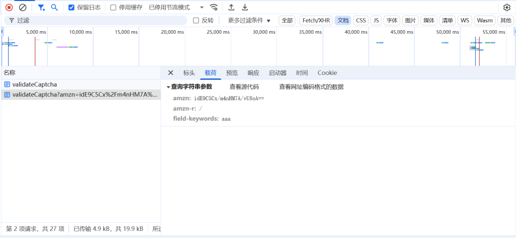Open network settings gear icon
This screenshot has height=238, width=516.
point(507,8)
